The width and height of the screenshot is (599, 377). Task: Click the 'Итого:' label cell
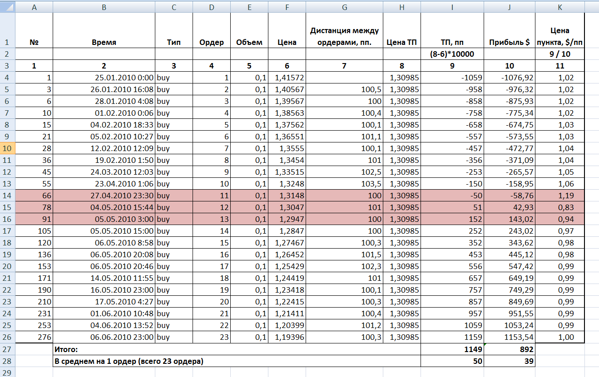(237, 349)
